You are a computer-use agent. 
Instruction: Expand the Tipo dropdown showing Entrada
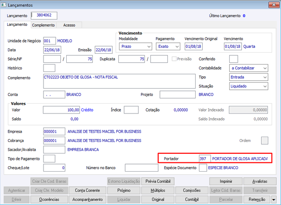click(x=249, y=77)
